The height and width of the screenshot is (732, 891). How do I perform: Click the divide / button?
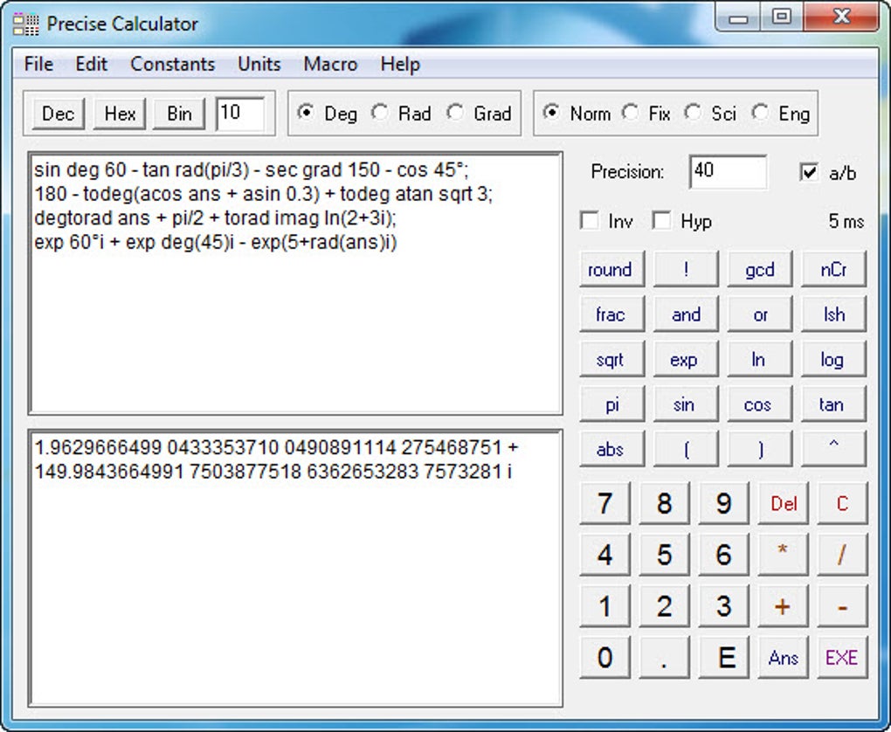pyautogui.click(x=842, y=555)
